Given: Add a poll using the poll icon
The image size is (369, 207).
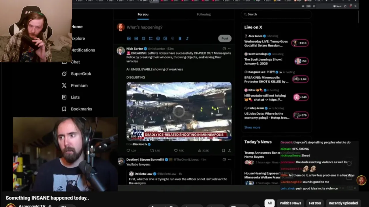Looking at the screenshot, I should click(x=150, y=39).
